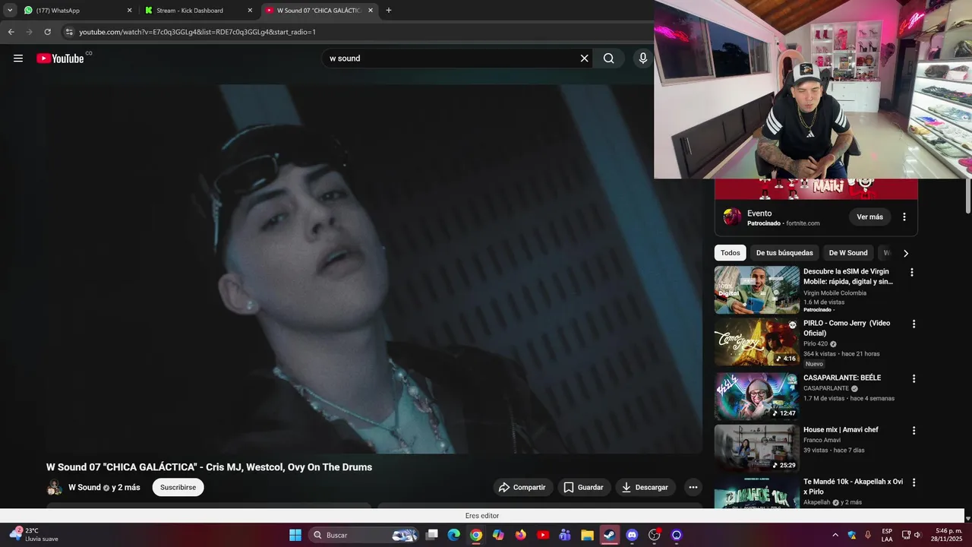The image size is (972, 547).
Task: Clear the search box with X
Action: click(584, 58)
